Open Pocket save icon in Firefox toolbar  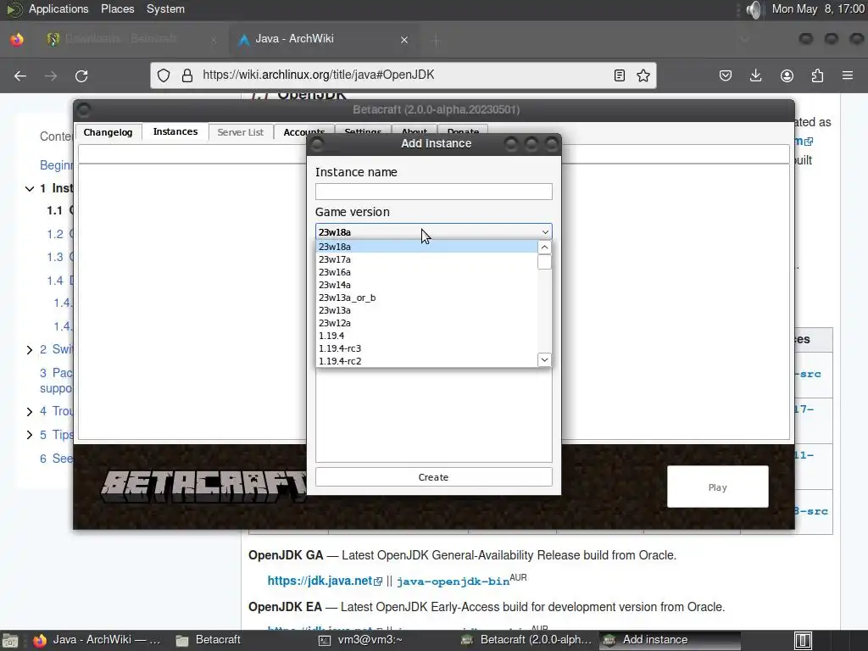726,75
